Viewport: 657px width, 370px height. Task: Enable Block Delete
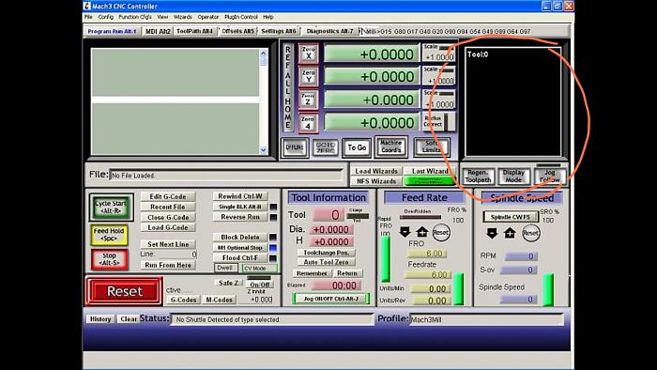[x=239, y=238]
